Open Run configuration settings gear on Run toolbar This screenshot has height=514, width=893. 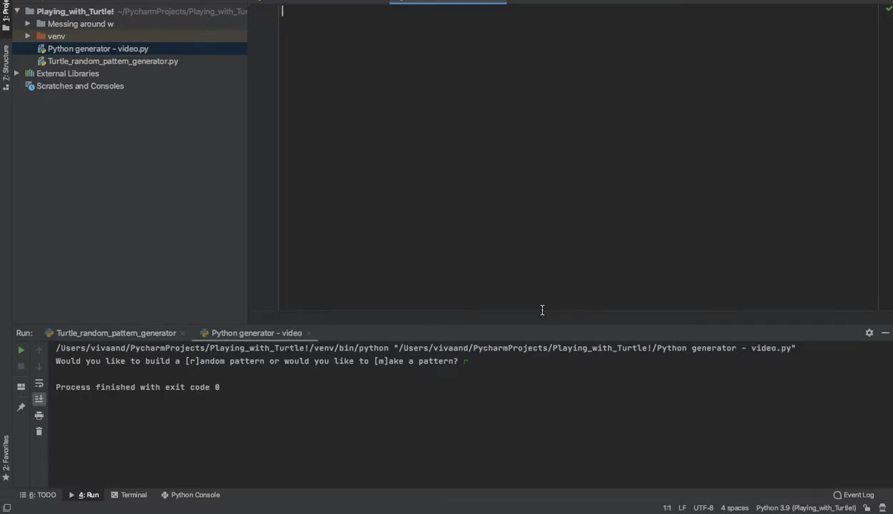pyautogui.click(x=869, y=333)
